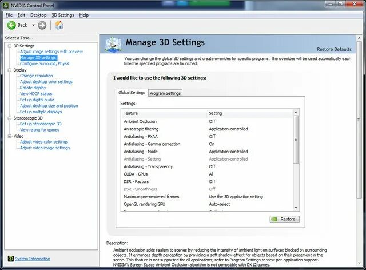Select the Antialiasing - Mode row
The image size is (366, 270).
(x=208, y=152)
